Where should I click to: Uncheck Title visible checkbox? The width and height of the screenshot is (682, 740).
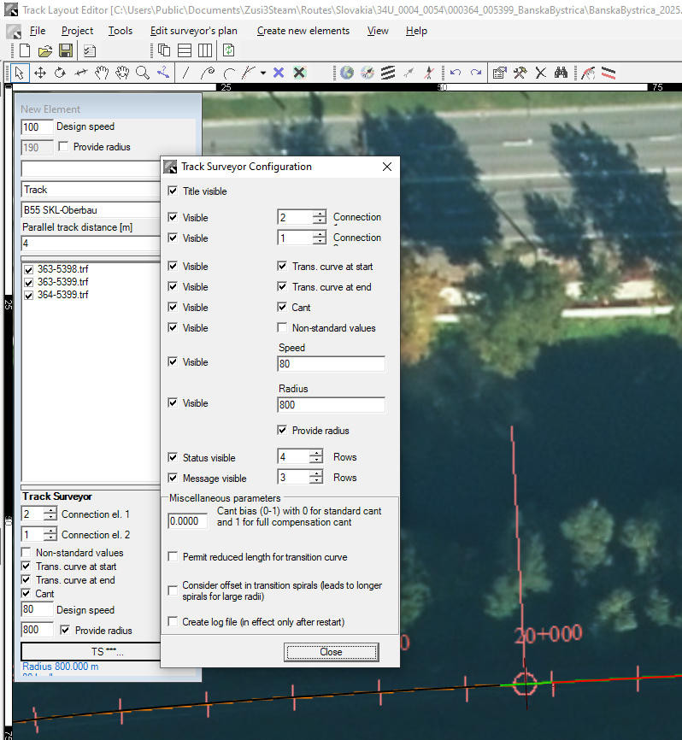(x=174, y=191)
